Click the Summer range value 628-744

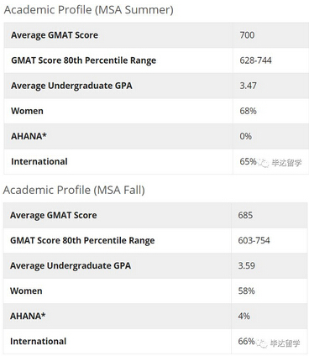(x=255, y=60)
